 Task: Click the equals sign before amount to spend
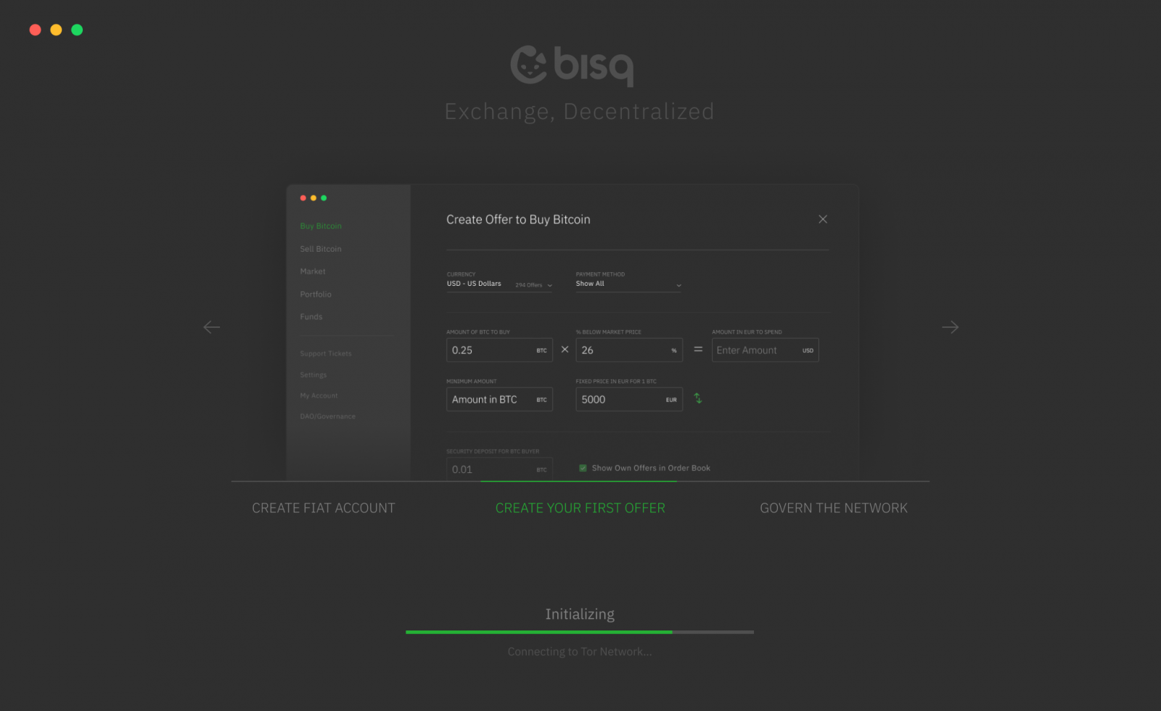point(697,350)
